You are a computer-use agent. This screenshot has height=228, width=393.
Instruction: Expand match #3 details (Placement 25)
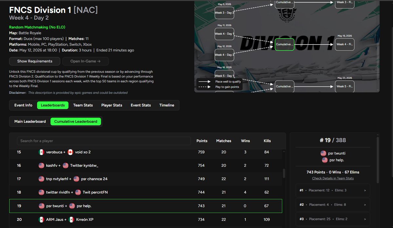(x=333, y=219)
